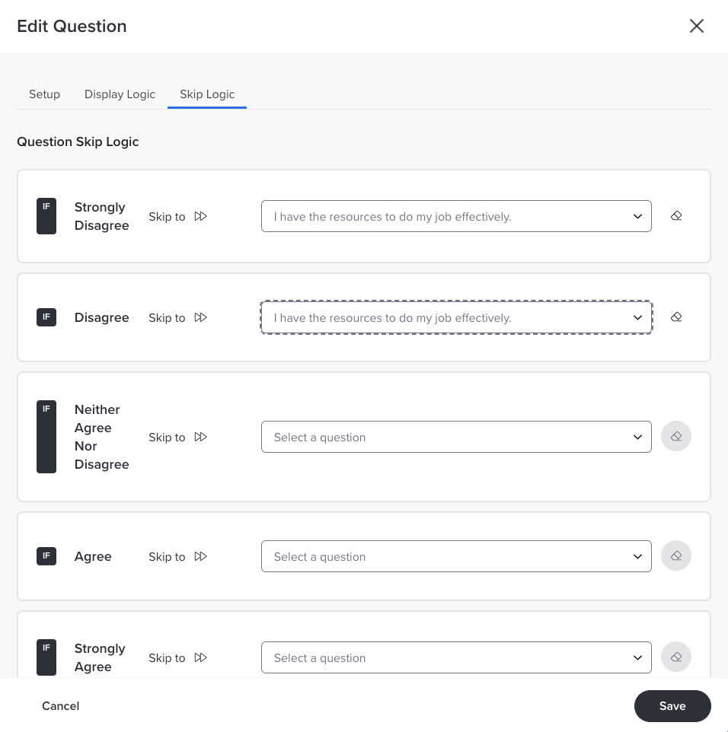Click the Edit Question title

pyautogui.click(x=72, y=26)
